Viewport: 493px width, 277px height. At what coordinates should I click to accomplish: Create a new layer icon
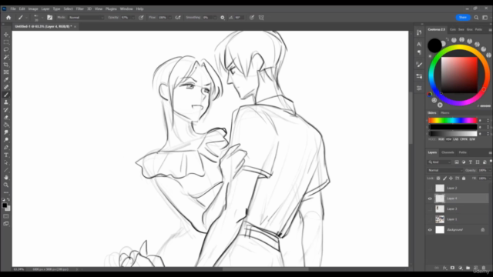pyautogui.click(x=476, y=268)
